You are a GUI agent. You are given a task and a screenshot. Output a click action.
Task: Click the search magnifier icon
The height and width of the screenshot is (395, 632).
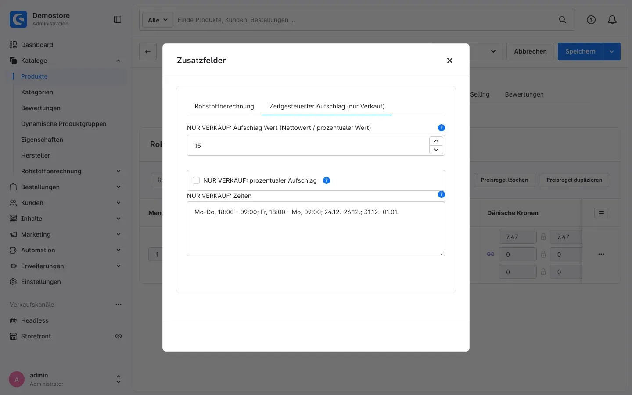tap(563, 20)
